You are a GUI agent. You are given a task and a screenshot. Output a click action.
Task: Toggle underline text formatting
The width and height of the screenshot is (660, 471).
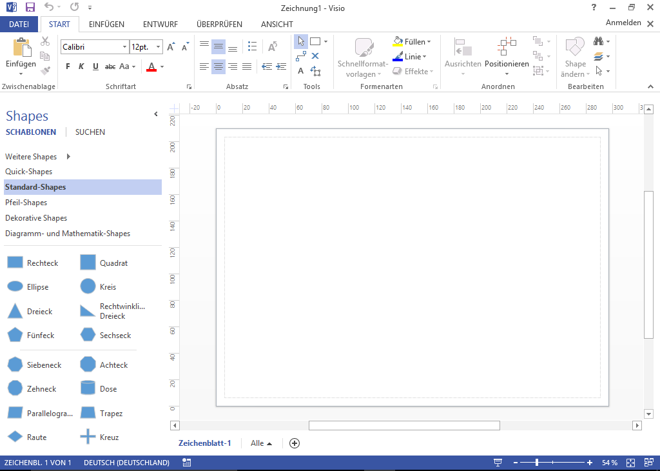pos(95,66)
